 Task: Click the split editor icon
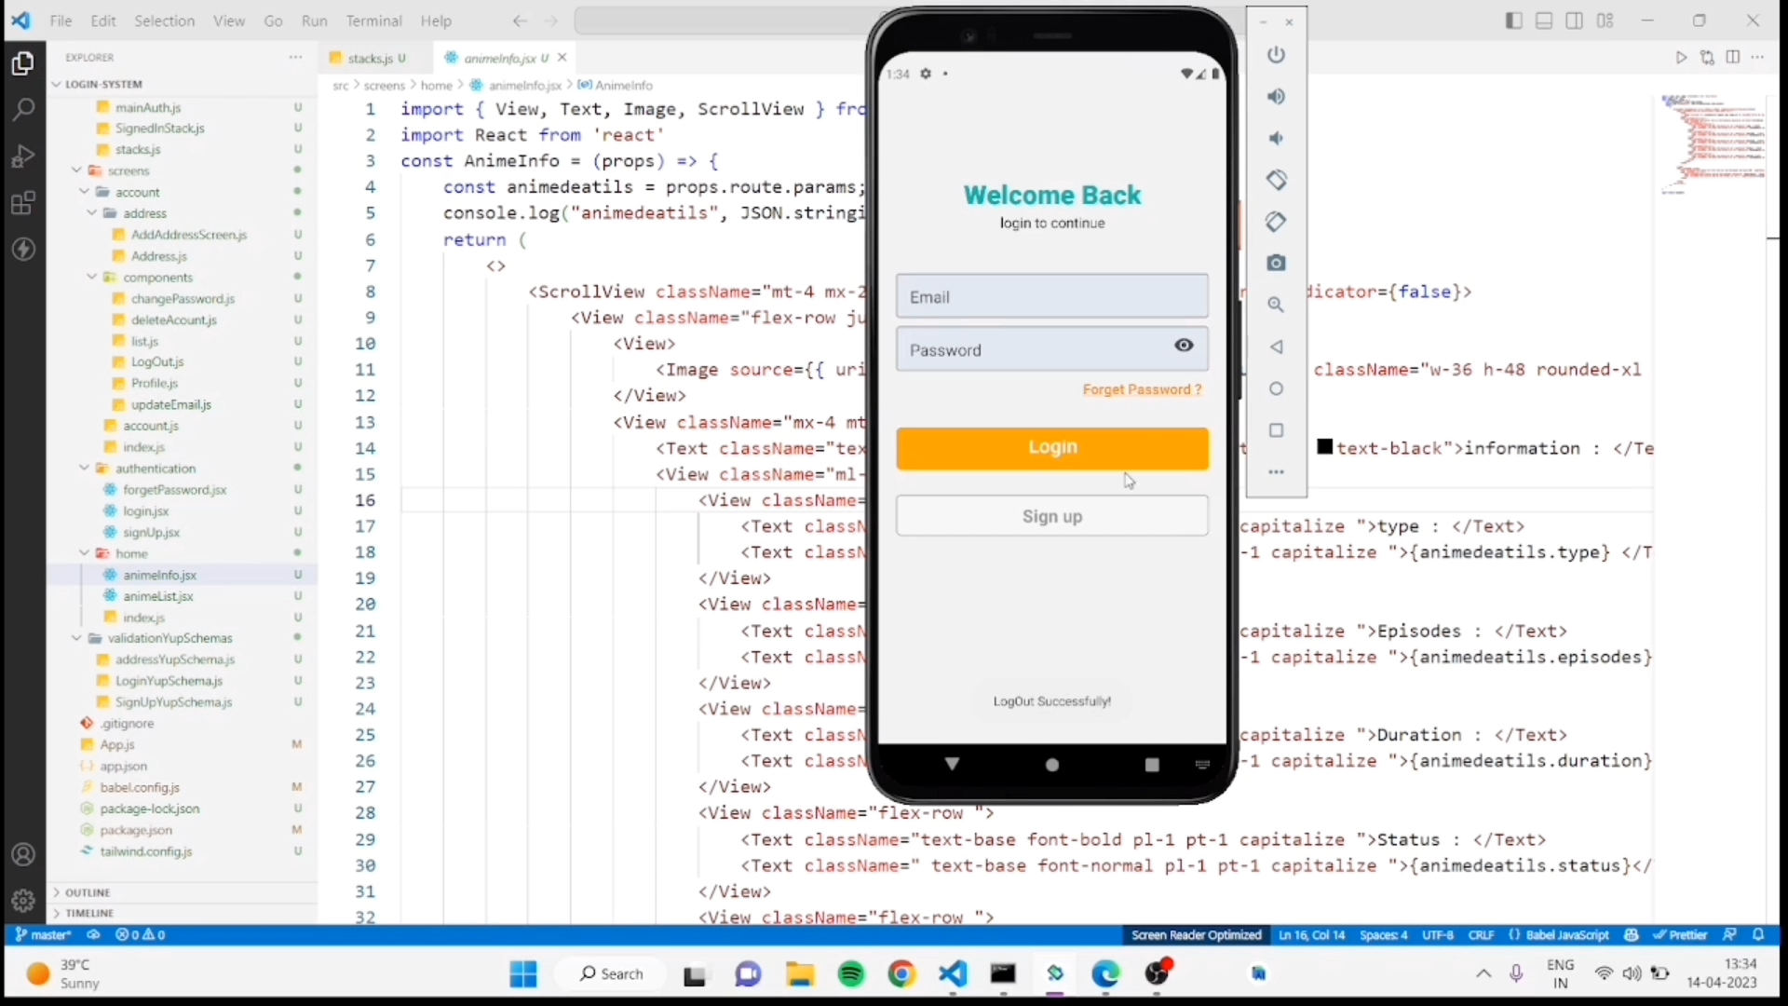point(1732,58)
